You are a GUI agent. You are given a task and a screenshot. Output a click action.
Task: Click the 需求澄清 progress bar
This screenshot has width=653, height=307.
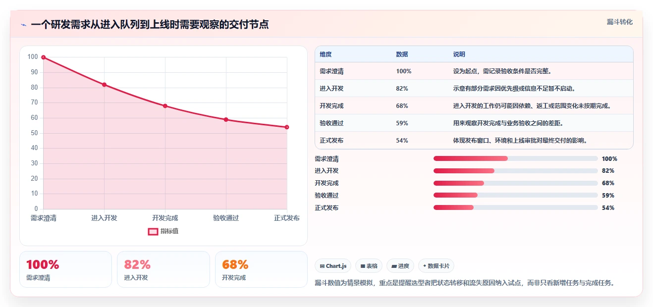point(516,158)
